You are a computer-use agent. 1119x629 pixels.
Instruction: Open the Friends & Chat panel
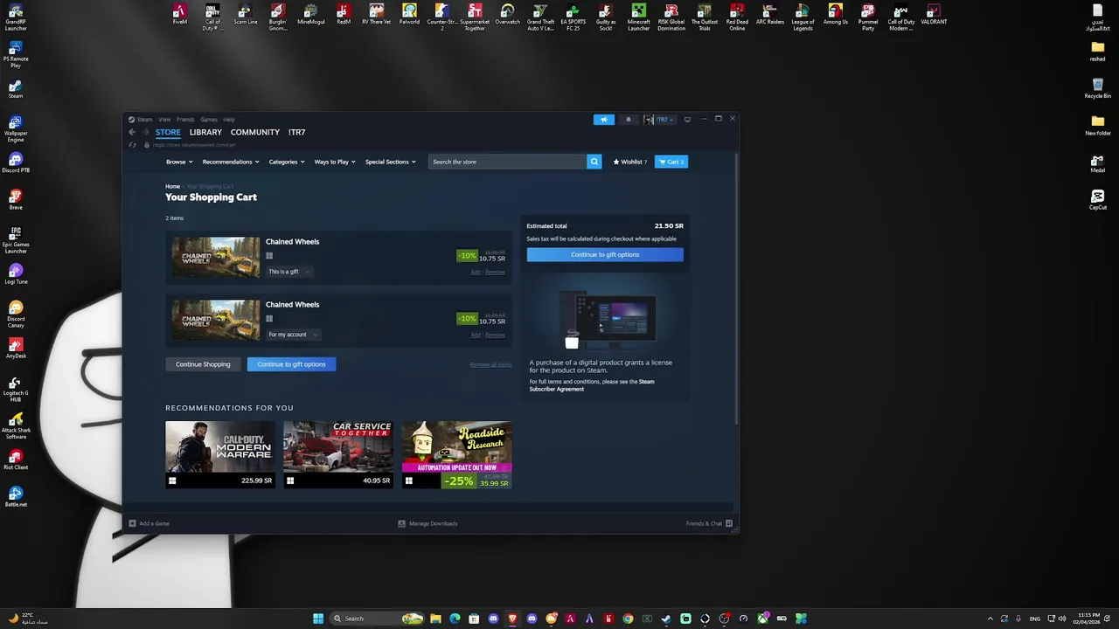[x=709, y=523]
